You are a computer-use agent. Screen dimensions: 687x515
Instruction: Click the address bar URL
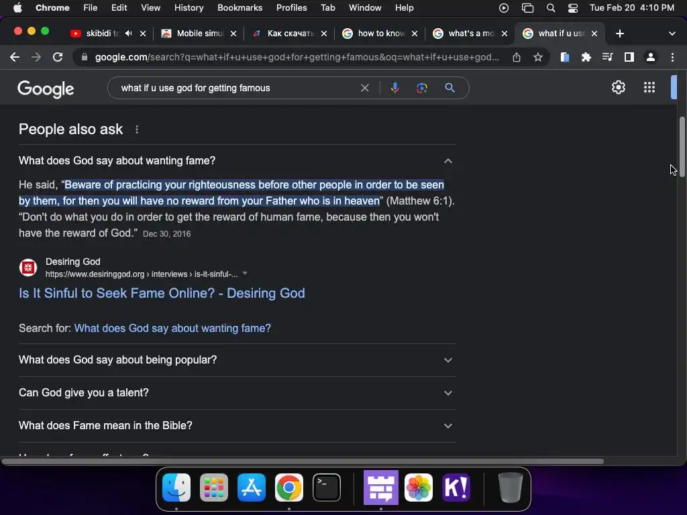(297, 57)
